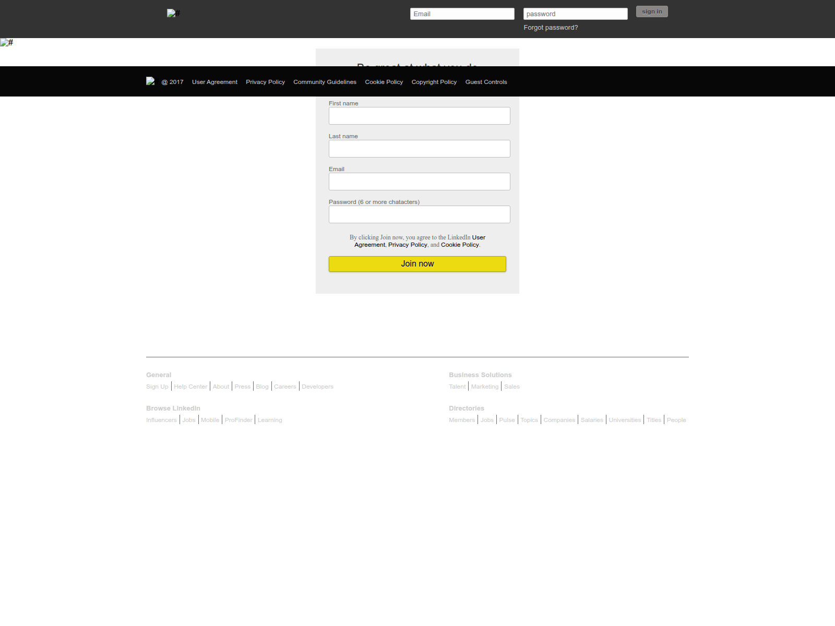Click the Business Solutions footer heading
The height and width of the screenshot is (626, 835).
[x=480, y=375]
